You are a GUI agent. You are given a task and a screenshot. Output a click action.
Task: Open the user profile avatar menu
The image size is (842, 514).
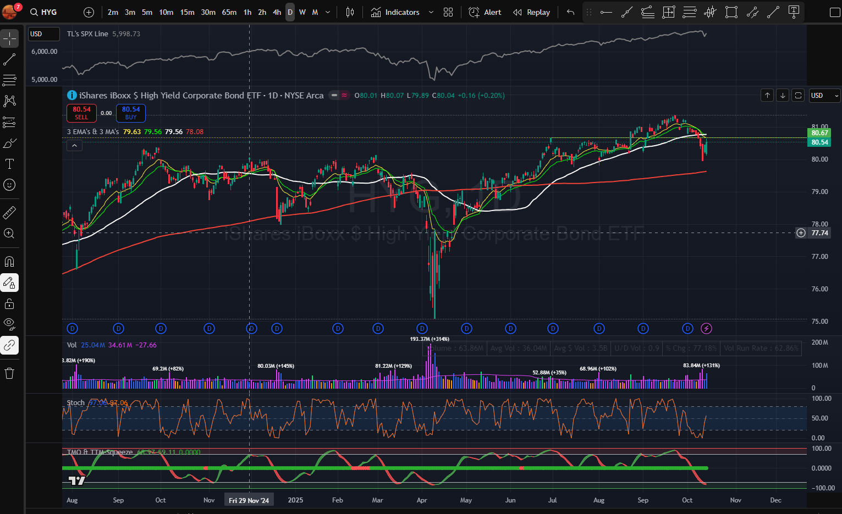click(10, 12)
